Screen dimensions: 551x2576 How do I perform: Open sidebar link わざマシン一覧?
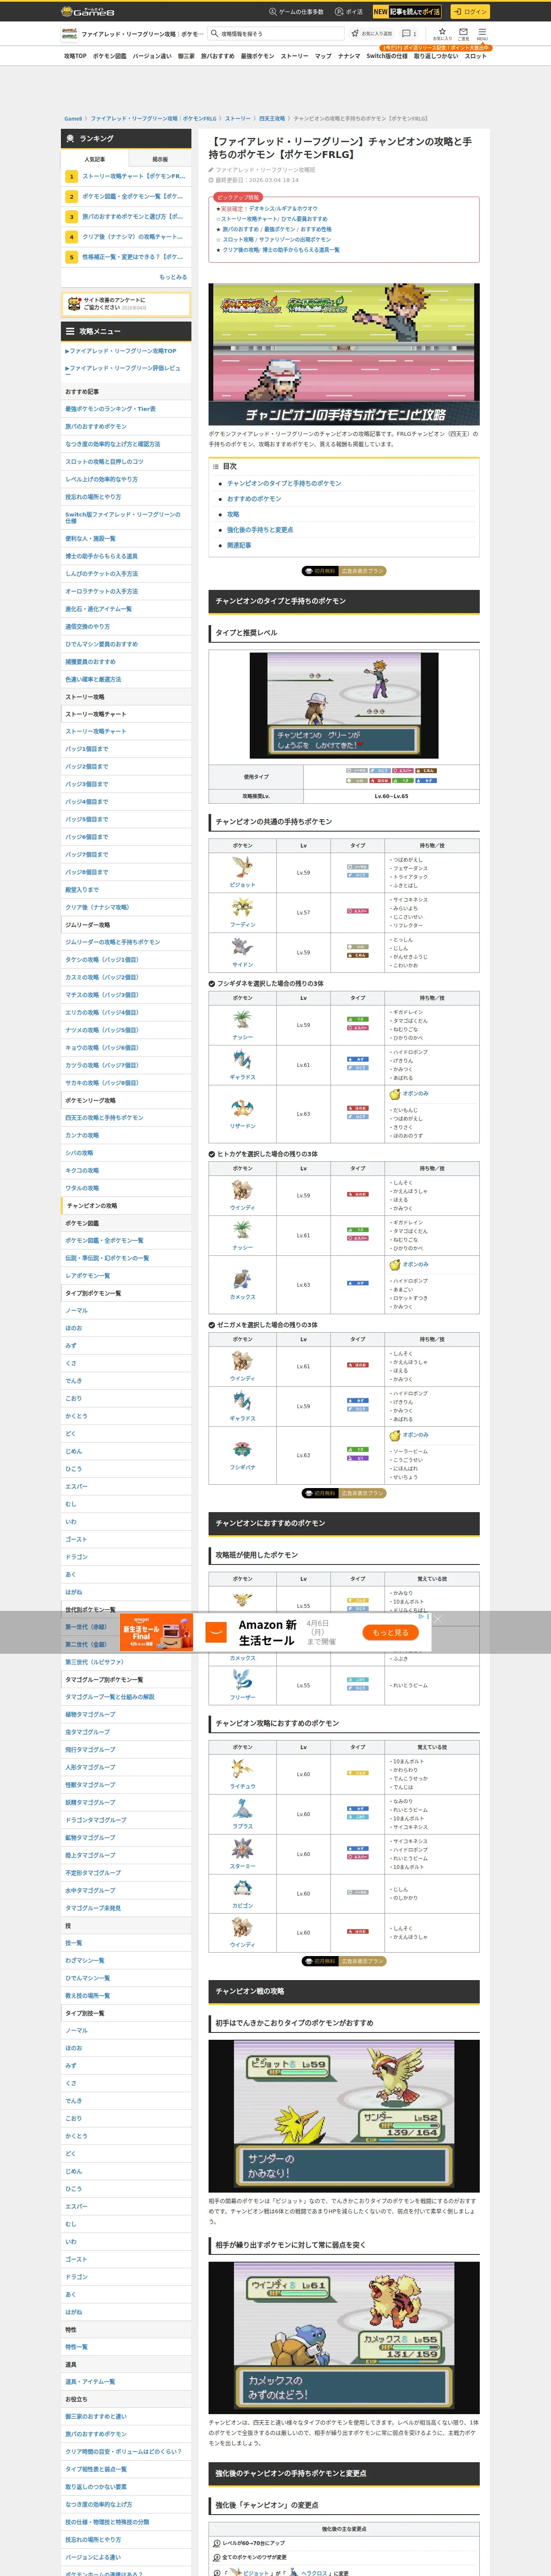85,1960
